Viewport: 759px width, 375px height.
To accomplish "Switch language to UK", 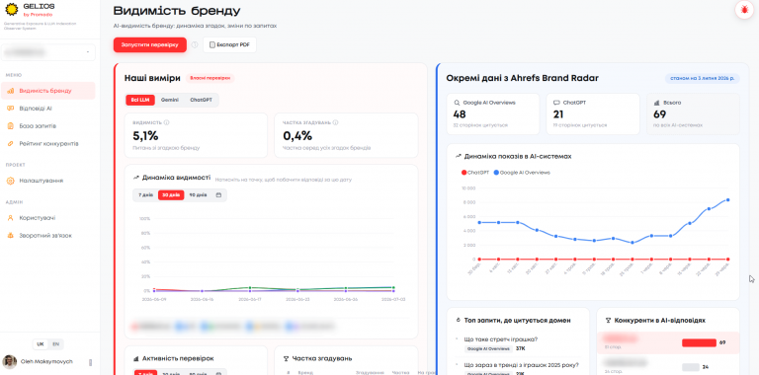I will (x=41, y=344).
